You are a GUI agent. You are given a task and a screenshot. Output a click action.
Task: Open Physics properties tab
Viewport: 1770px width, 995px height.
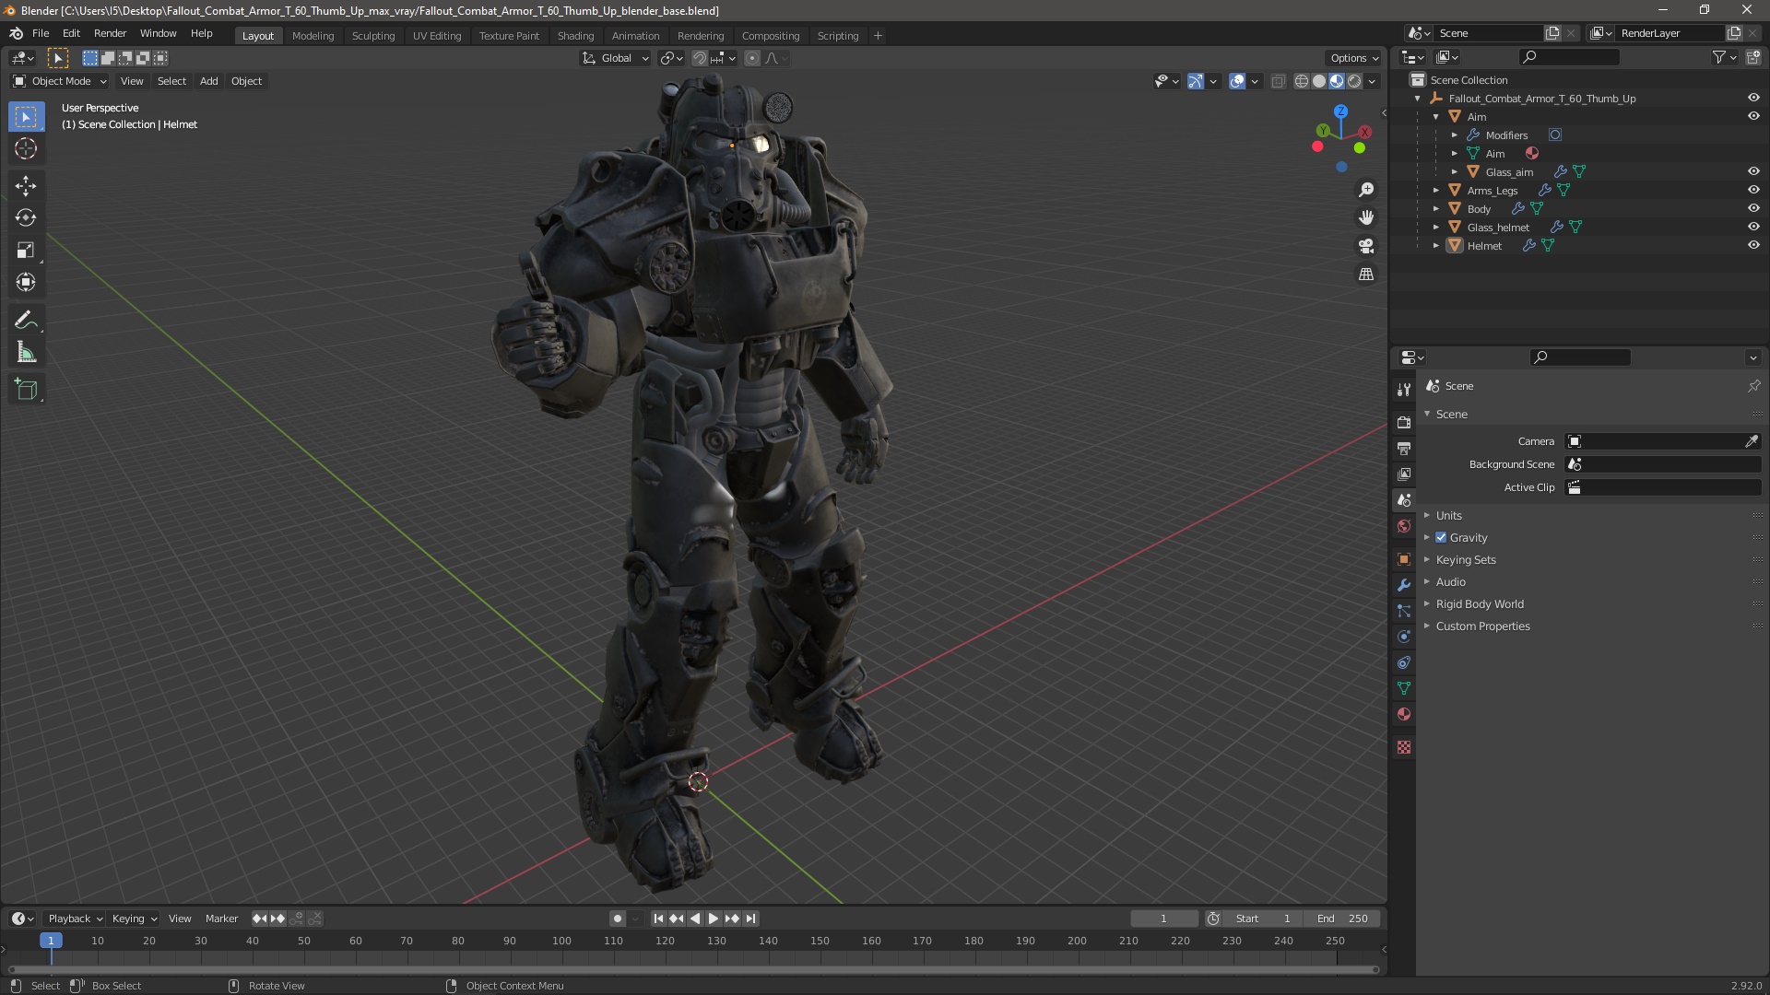[1404, 637]
